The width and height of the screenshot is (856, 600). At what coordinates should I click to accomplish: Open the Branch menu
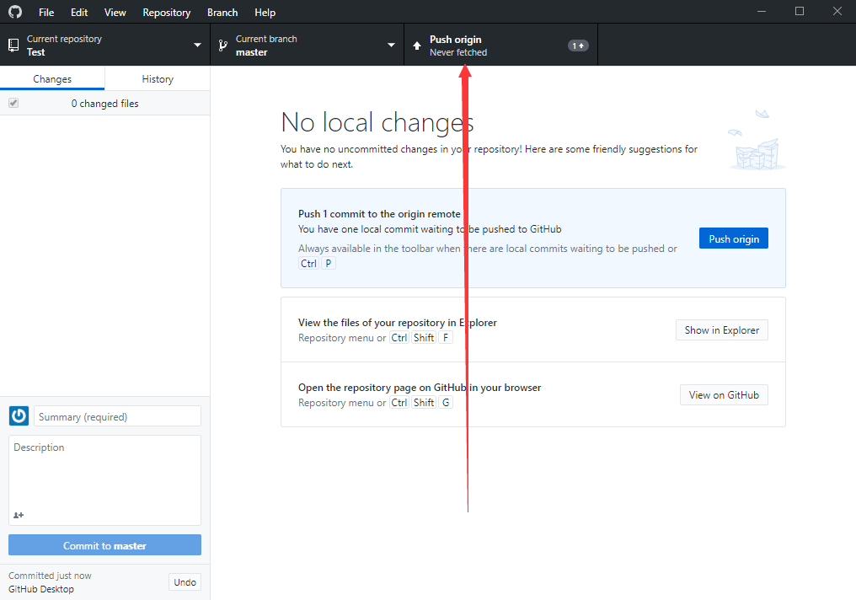pyautogui.click(x=222, y=12)
